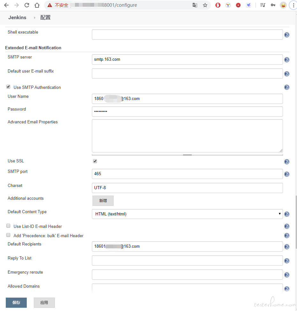Image resolution: width=297 pixels, height=311 pixels.
Task: Click 新增 to add additional account
Action: [x=103, y=201]
